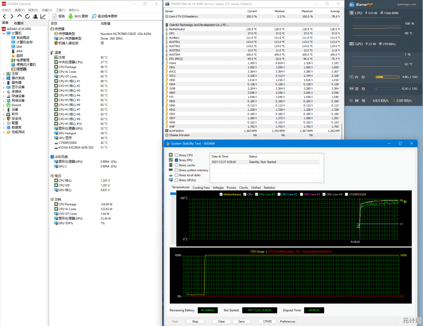Toggle CPU Core #2 graph checkbox

tap(279, 194)
